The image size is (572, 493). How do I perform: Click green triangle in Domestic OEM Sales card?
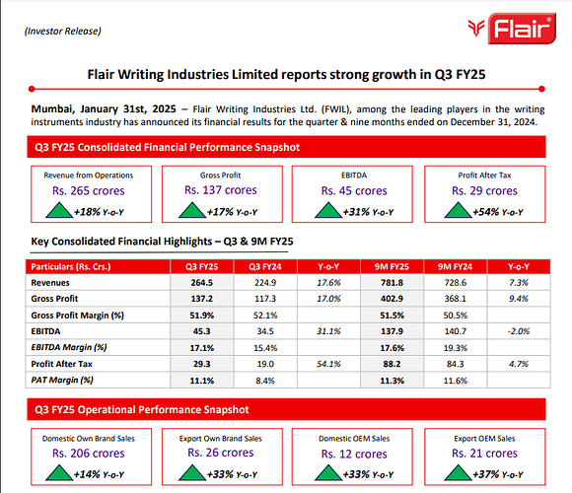[328, 472]
